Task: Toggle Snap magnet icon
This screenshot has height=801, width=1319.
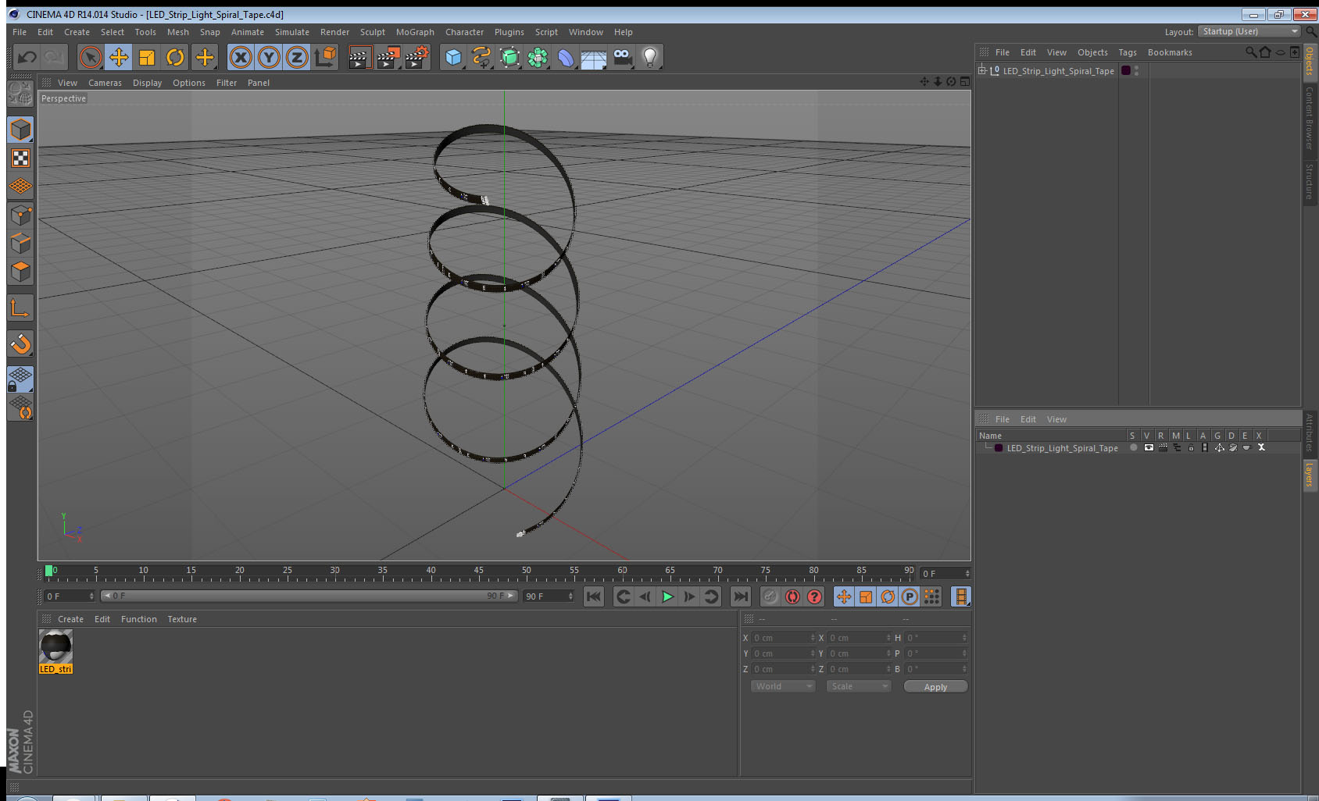Action: pos(20,344)
